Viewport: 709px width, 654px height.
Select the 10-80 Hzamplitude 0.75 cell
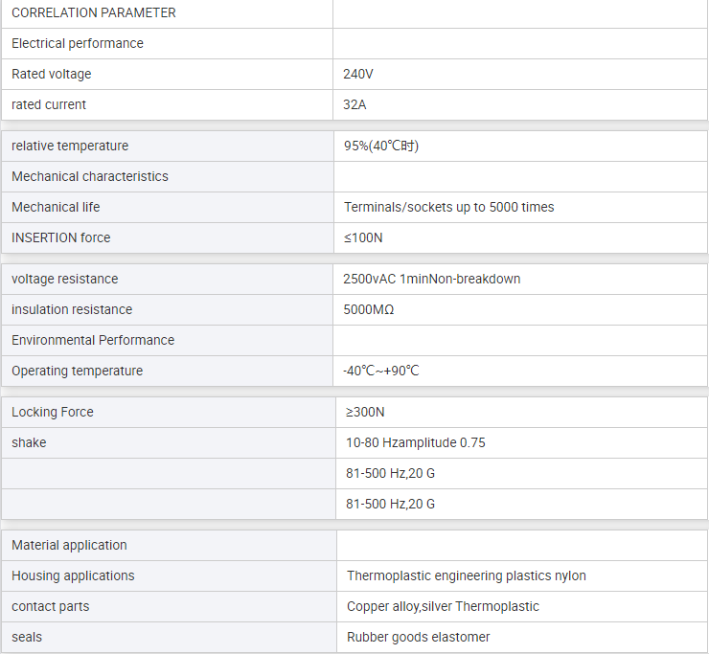click(x=522, y=443)
